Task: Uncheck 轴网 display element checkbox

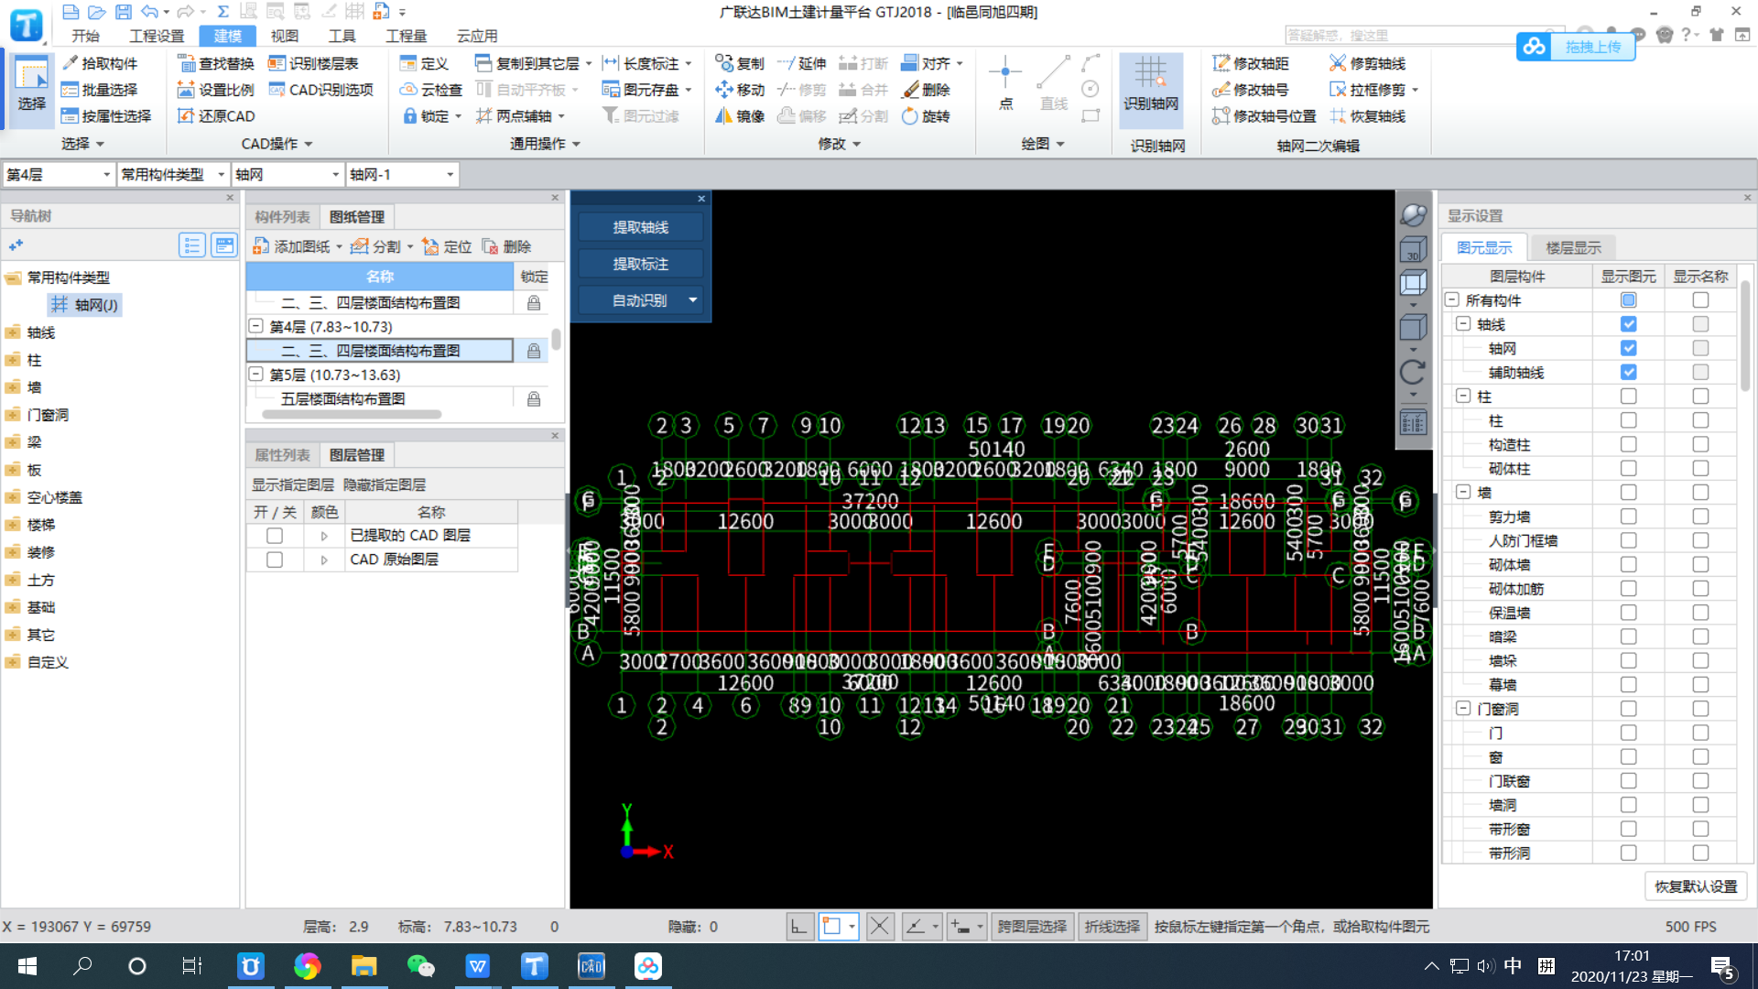Action: click(1628, 348)
